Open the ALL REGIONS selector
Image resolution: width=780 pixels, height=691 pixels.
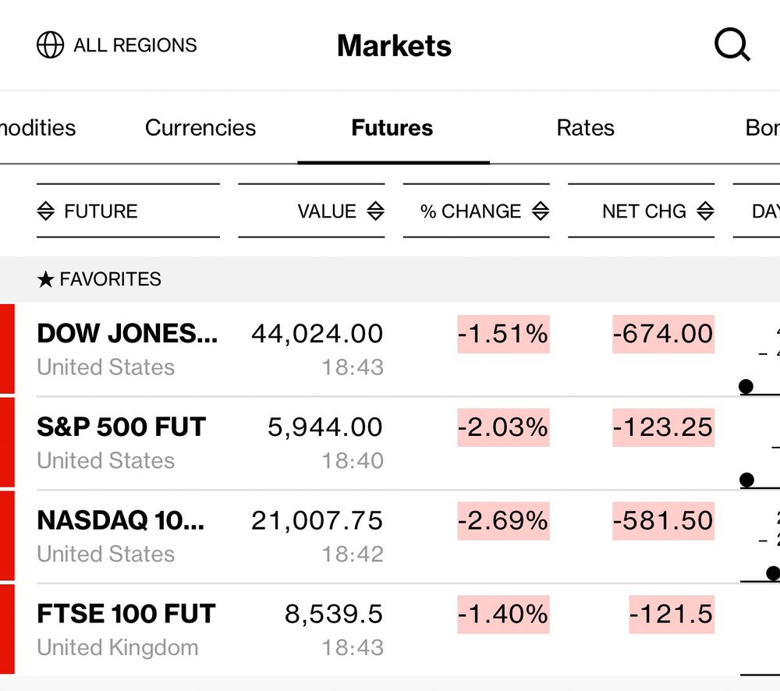(x=135, y=45)
